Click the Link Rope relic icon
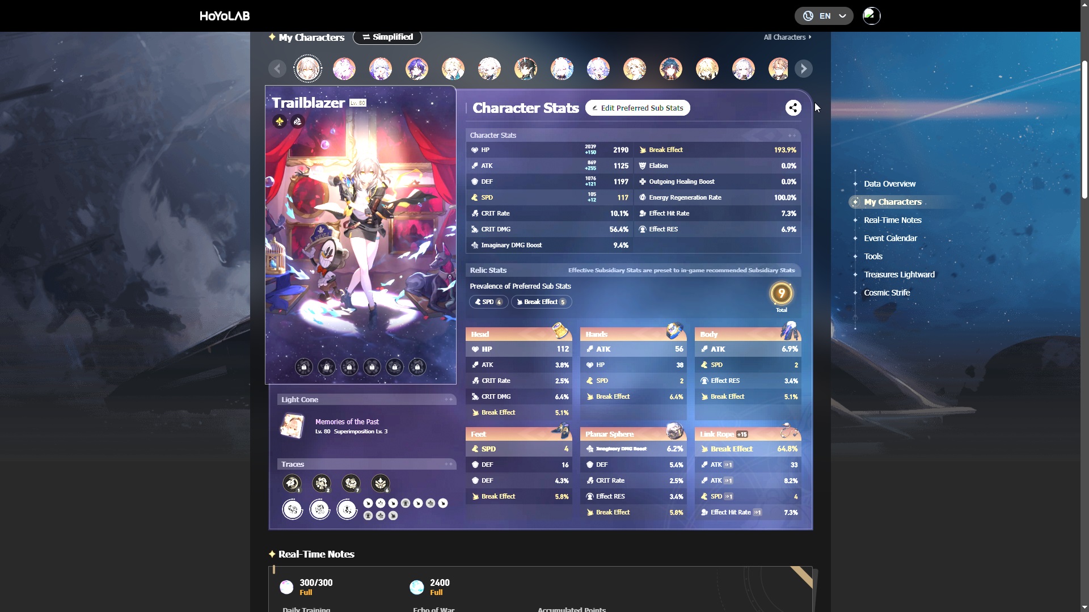This screenshot has height=612, width=1089. [790, 430]
